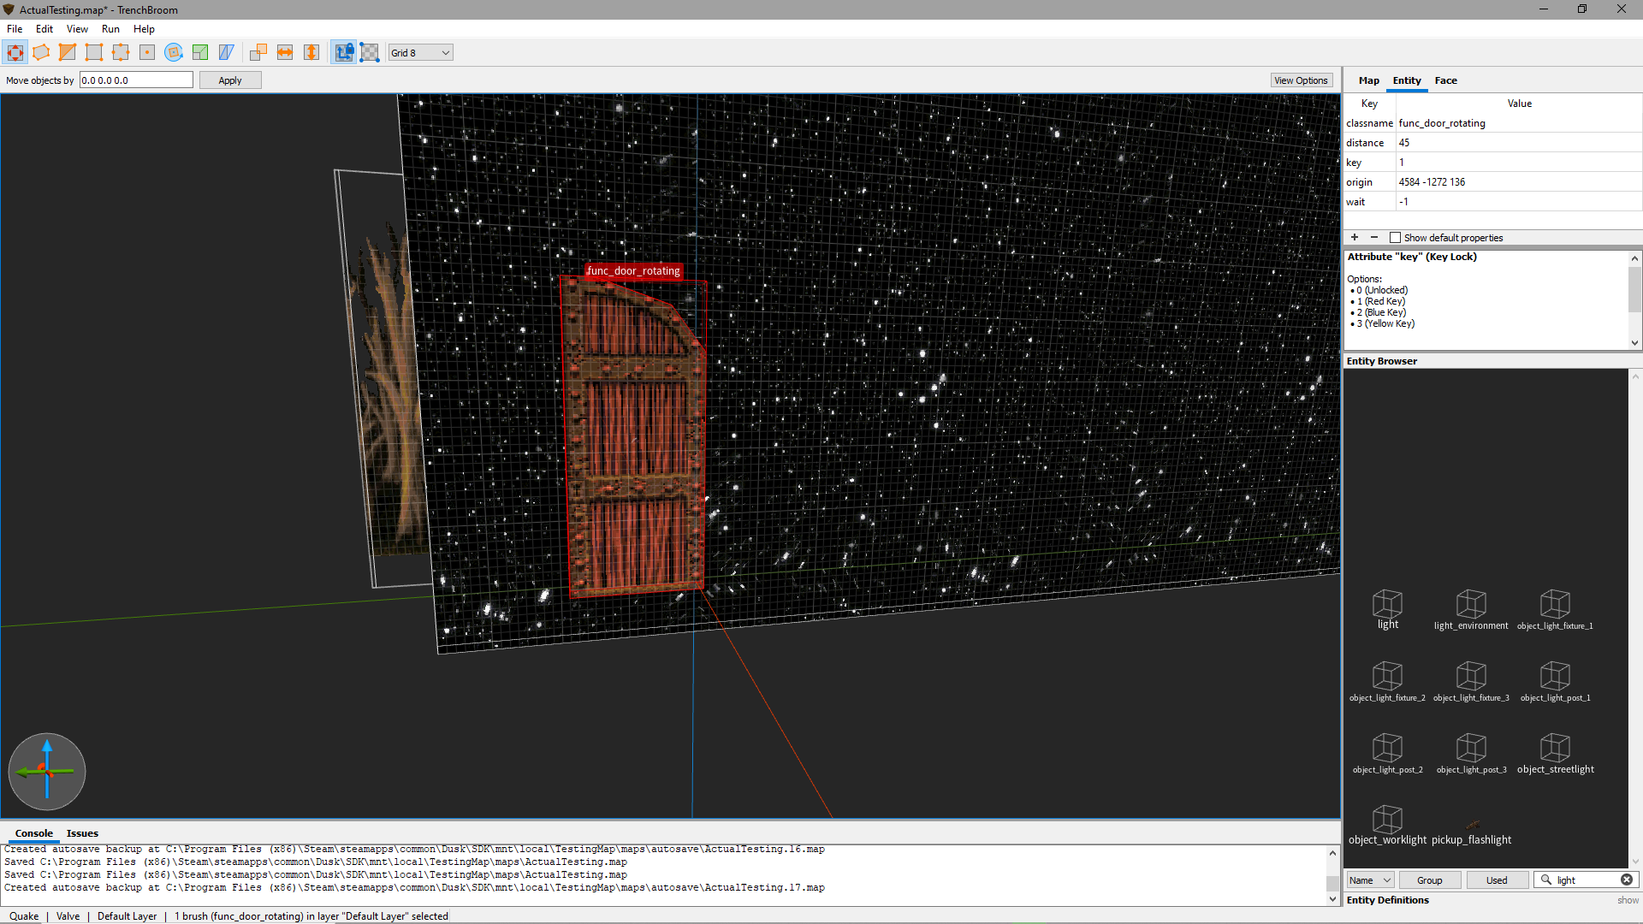Activate the Shear tool

227,53
